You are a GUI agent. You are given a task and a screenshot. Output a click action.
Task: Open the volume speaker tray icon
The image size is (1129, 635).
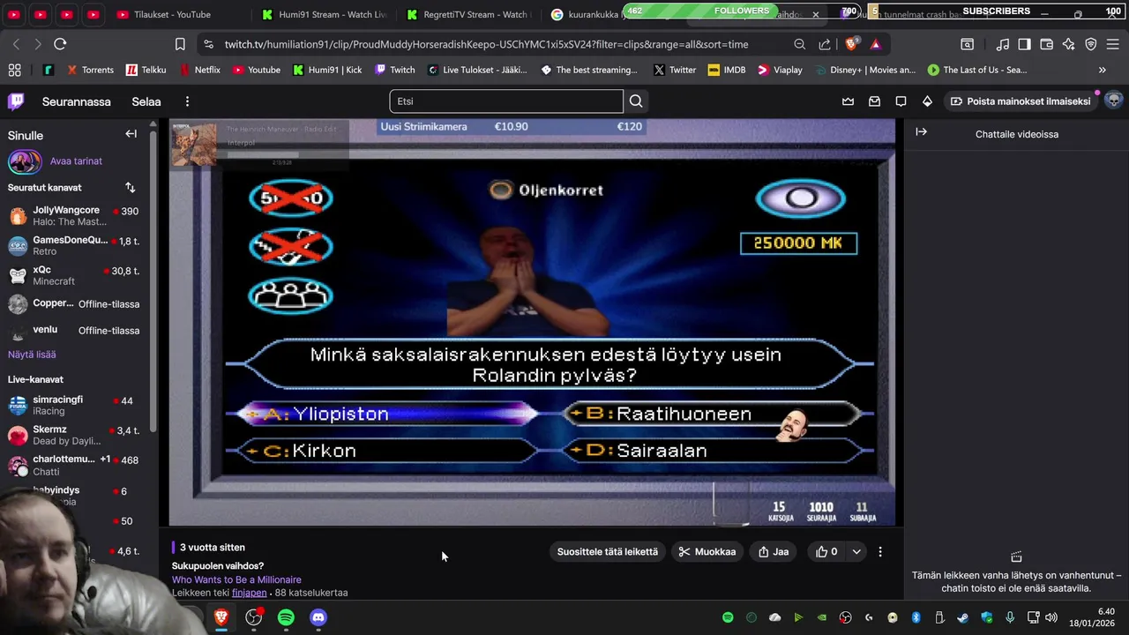coord(1051,617)
